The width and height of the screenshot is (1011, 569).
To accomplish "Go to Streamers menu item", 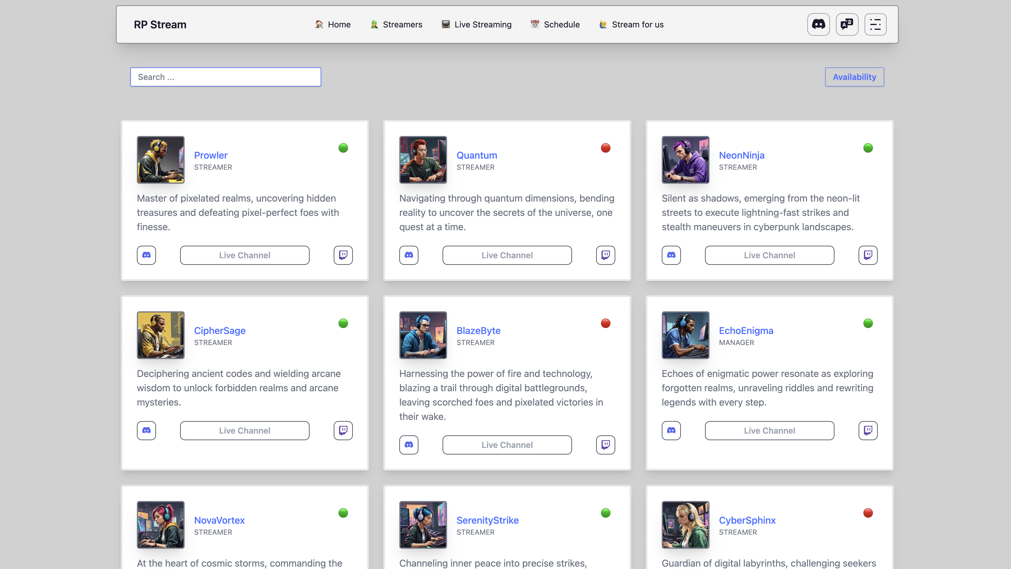I will (x=396, y=24).
